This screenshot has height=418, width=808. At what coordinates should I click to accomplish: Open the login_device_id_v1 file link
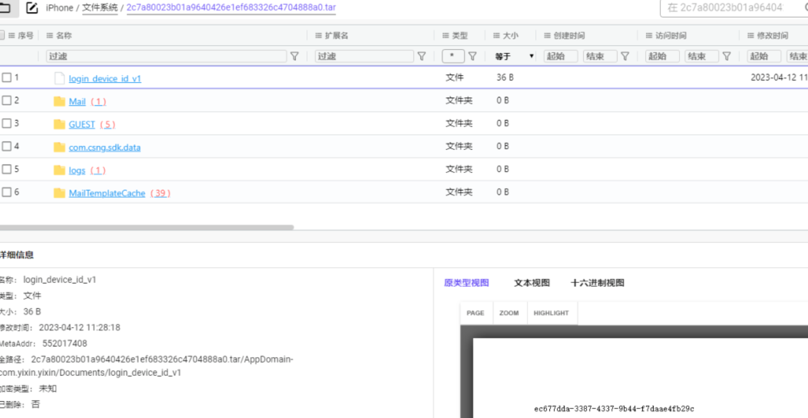(x=105, y=79)
